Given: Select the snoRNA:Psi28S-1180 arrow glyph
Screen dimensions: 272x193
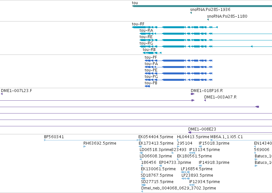Looking at the screenshot, I should pos(208,20).
